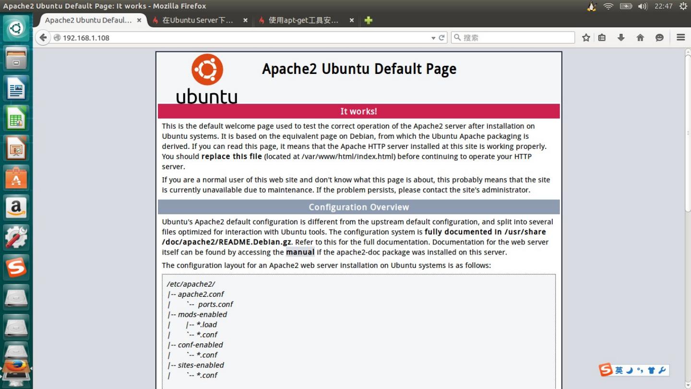Open the chat bubble icon in the toolbar
This screenshot has height=389, width=691.
click(x=659, y=37)
